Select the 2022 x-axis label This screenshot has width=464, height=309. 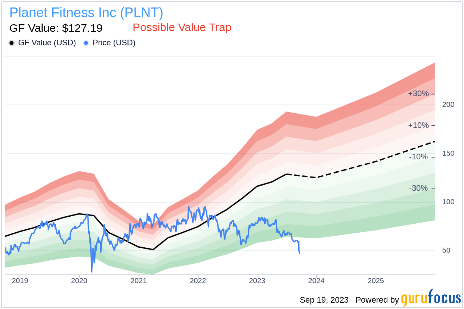(x=198, y=281)
